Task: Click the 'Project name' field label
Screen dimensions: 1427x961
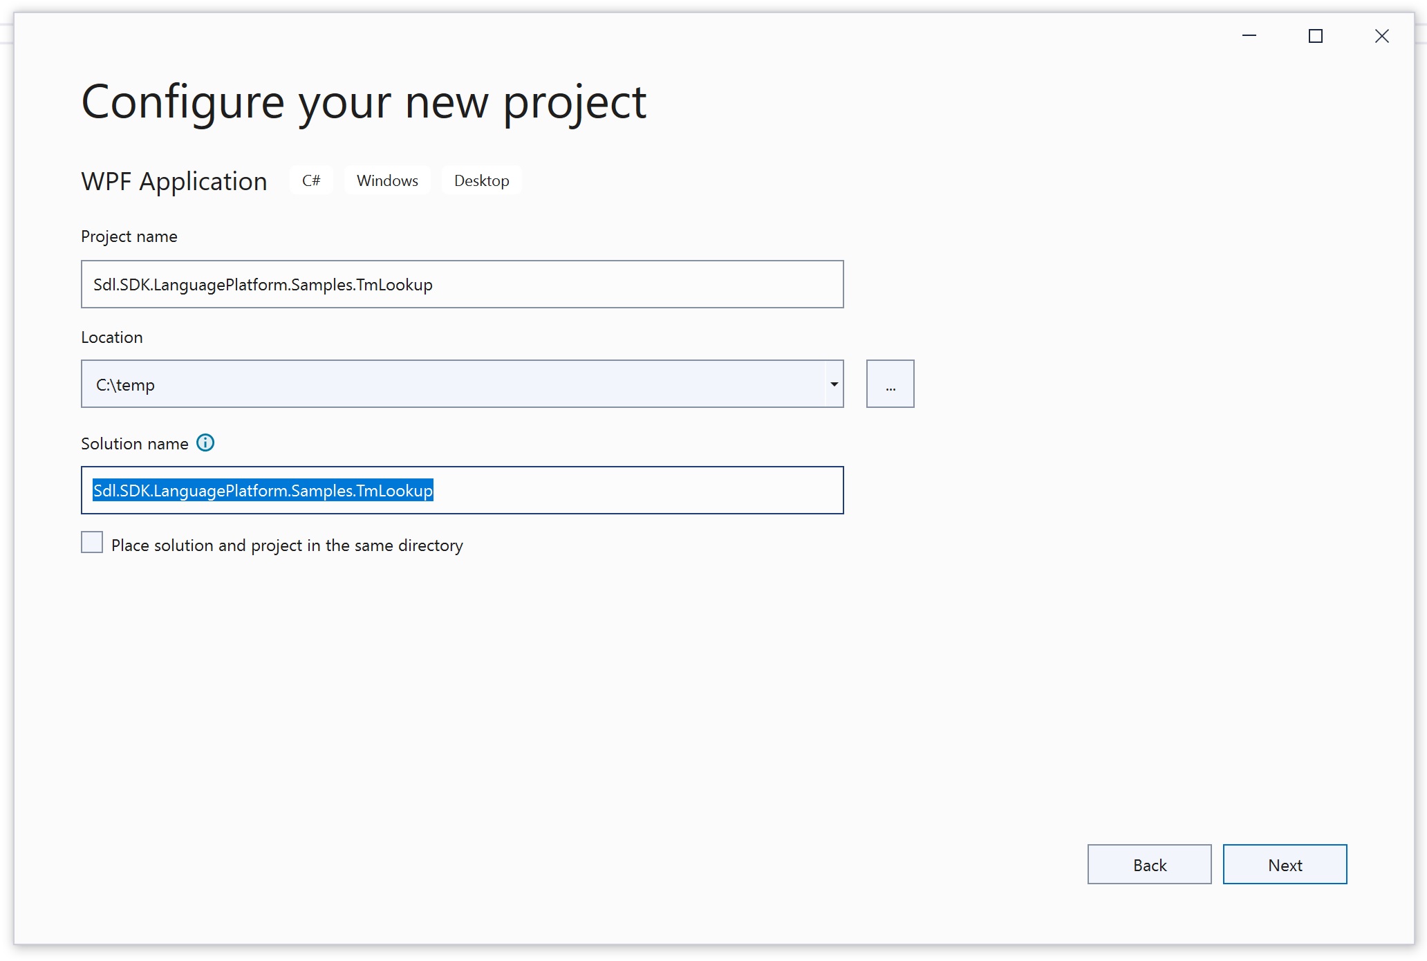Action: pyautogui.click(x=129, y=236)
